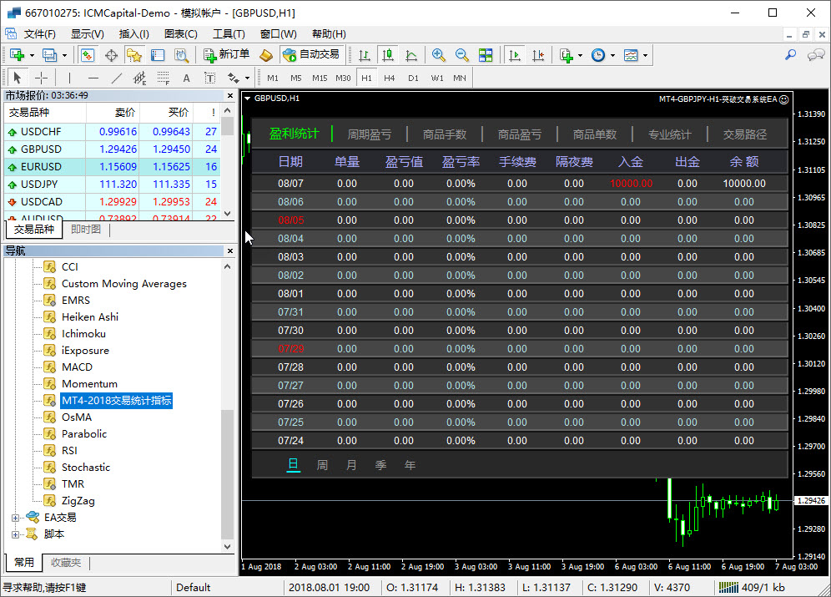Open the GBPUSD,H1 chart dropdown triangle

[x=248, y=98]
